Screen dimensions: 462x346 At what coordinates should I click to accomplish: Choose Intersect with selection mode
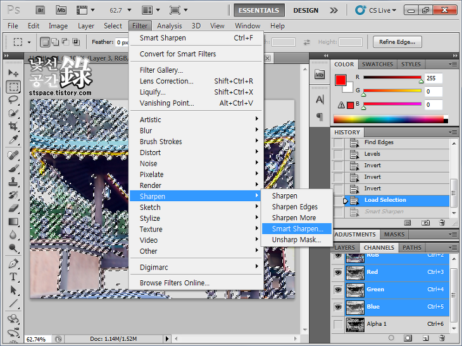(x=76, y=42)
